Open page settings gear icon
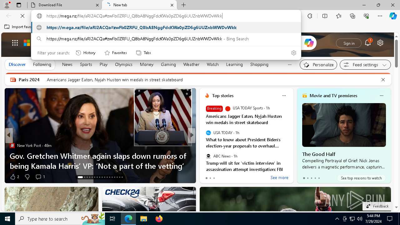 (x=380, y=43)
